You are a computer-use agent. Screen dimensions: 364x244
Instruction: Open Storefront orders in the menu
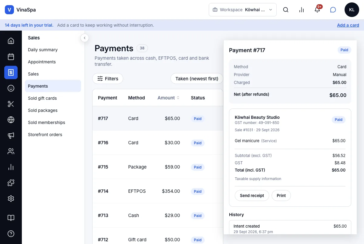[53, 135]
